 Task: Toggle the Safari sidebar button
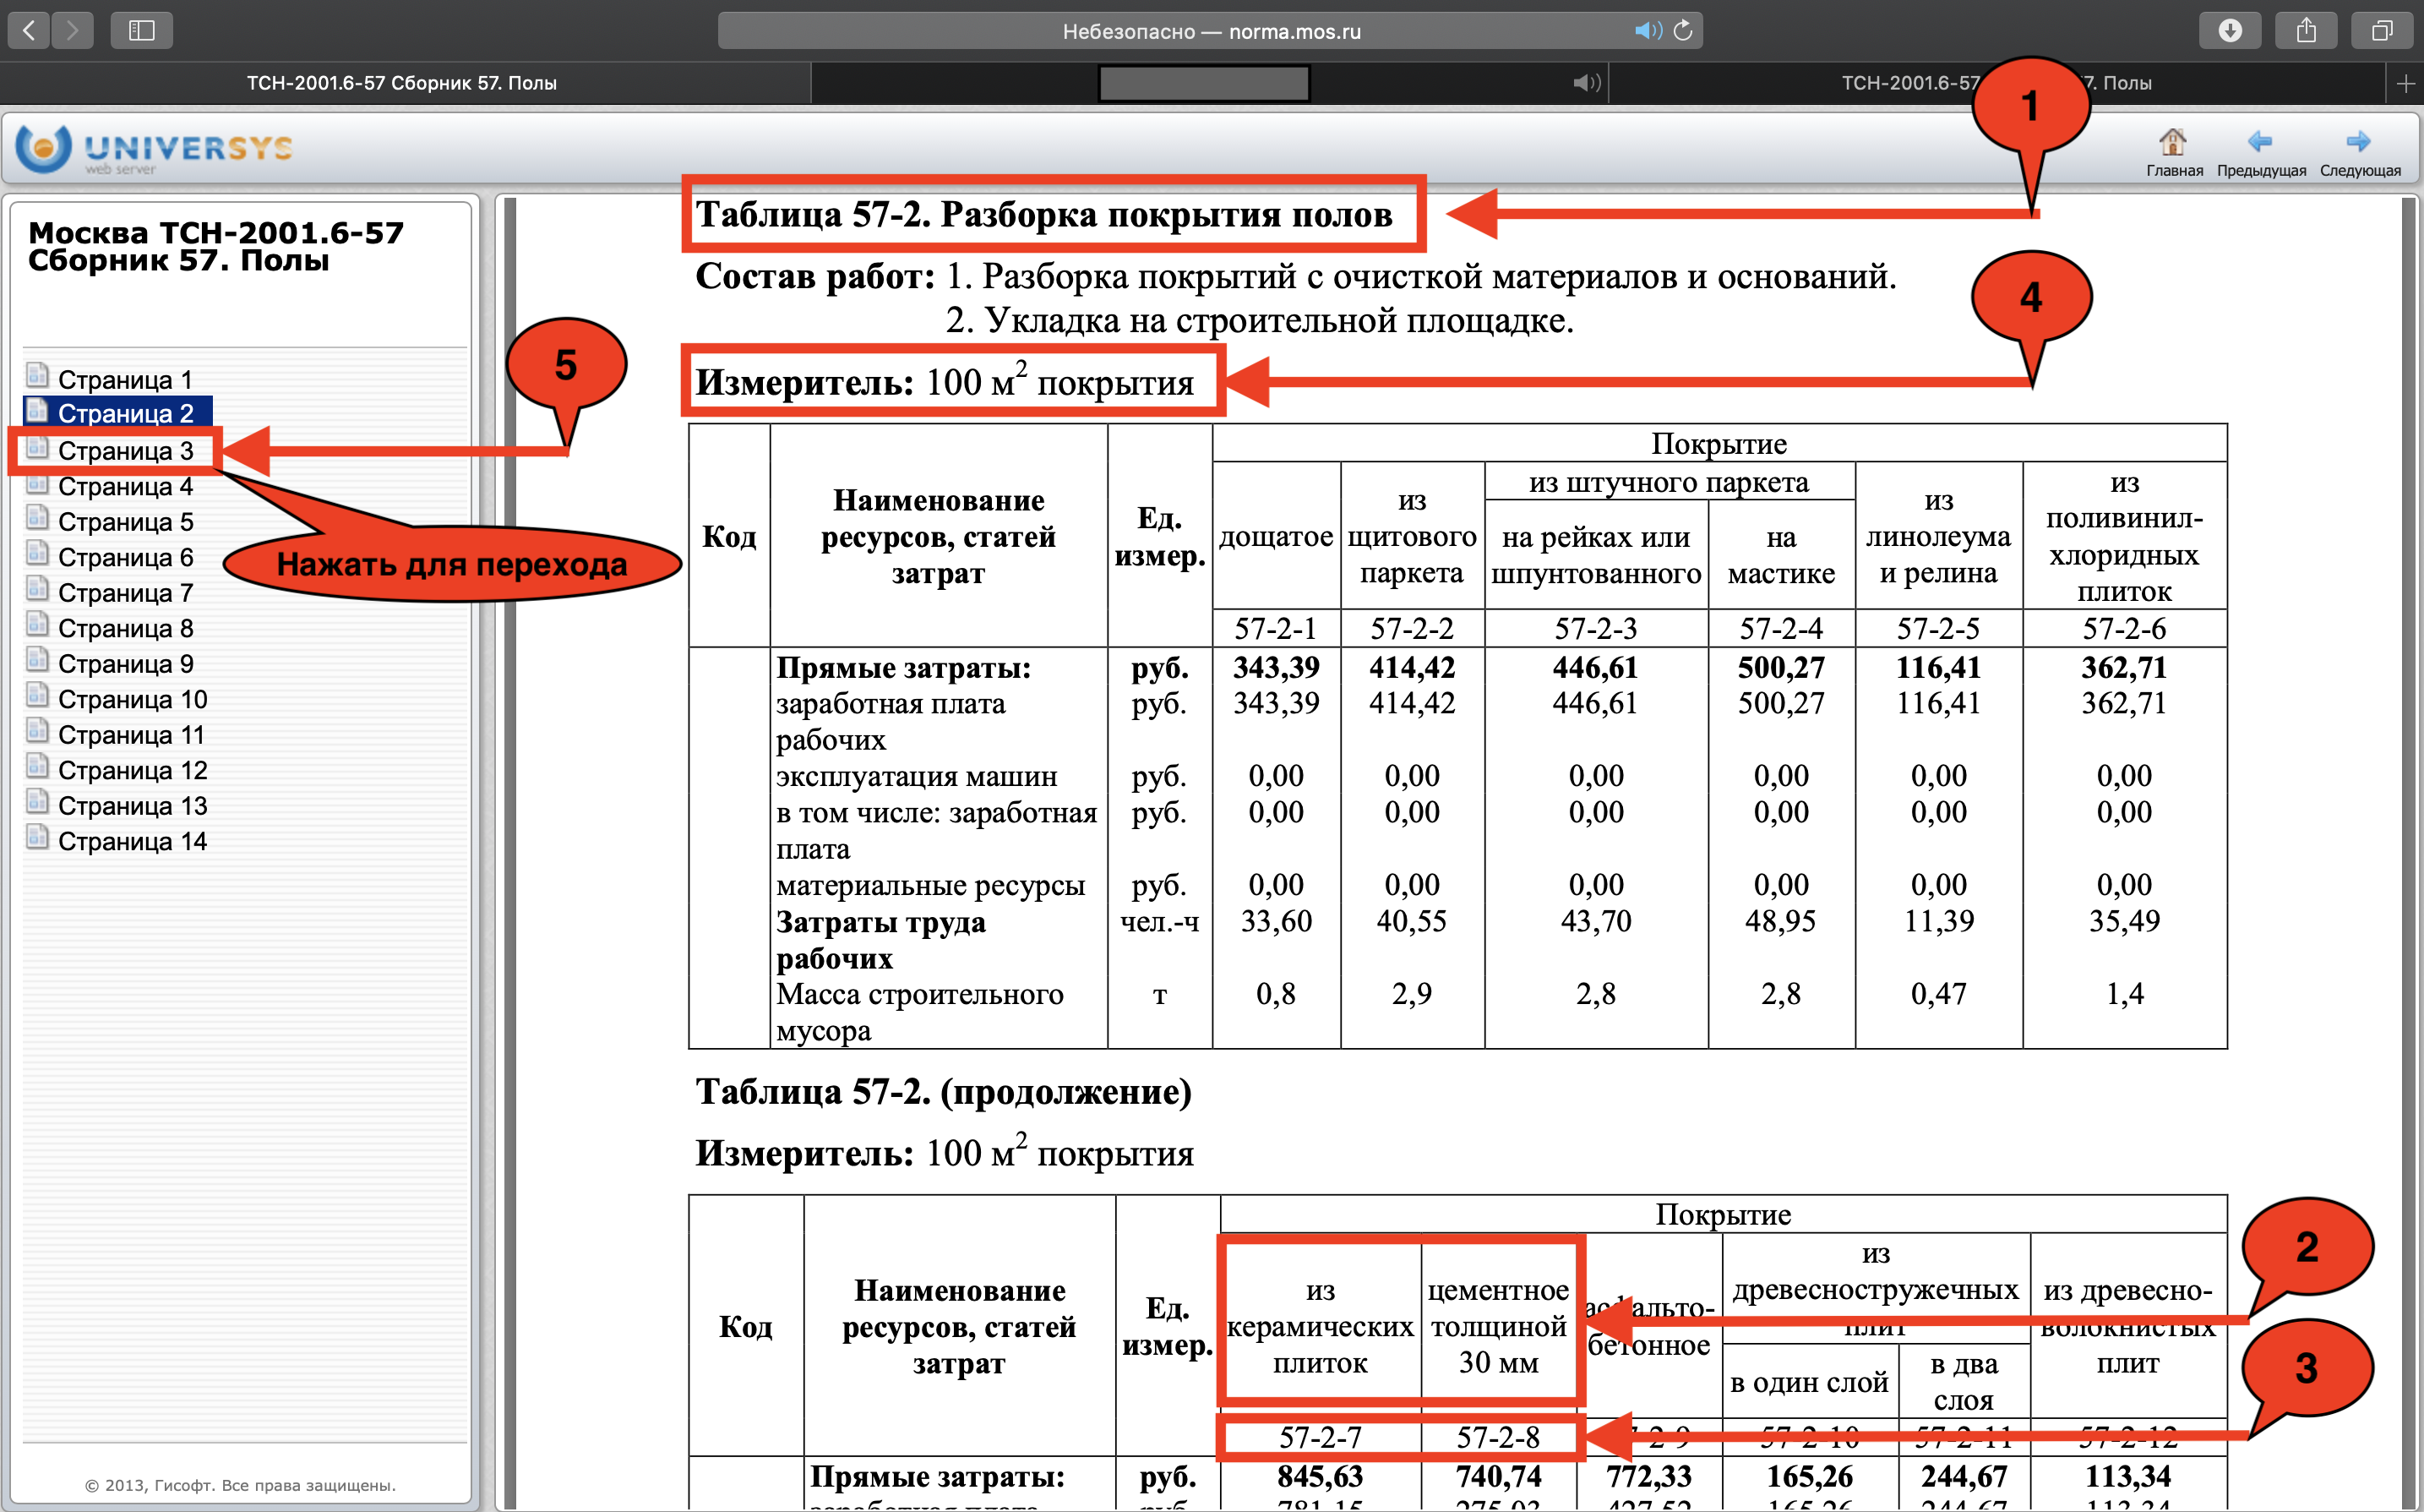pos(142,30)
